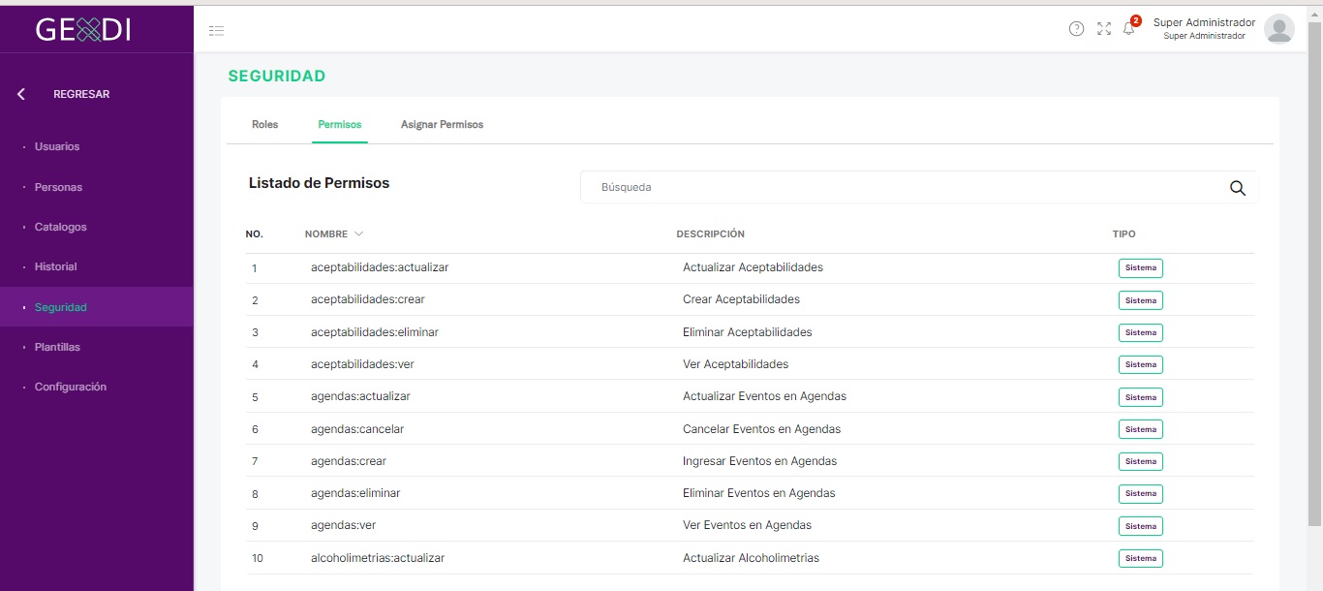Image resolution: width=1323 pixels, height=591 pixels.
Task: Select Seguridad in the sidebar
Action: 60,307
